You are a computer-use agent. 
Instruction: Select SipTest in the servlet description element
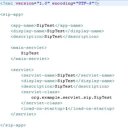64,86
